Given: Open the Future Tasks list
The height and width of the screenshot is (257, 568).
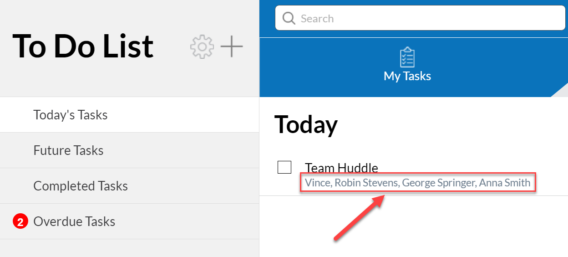Looking at the screenshot, I should (68, 150).
